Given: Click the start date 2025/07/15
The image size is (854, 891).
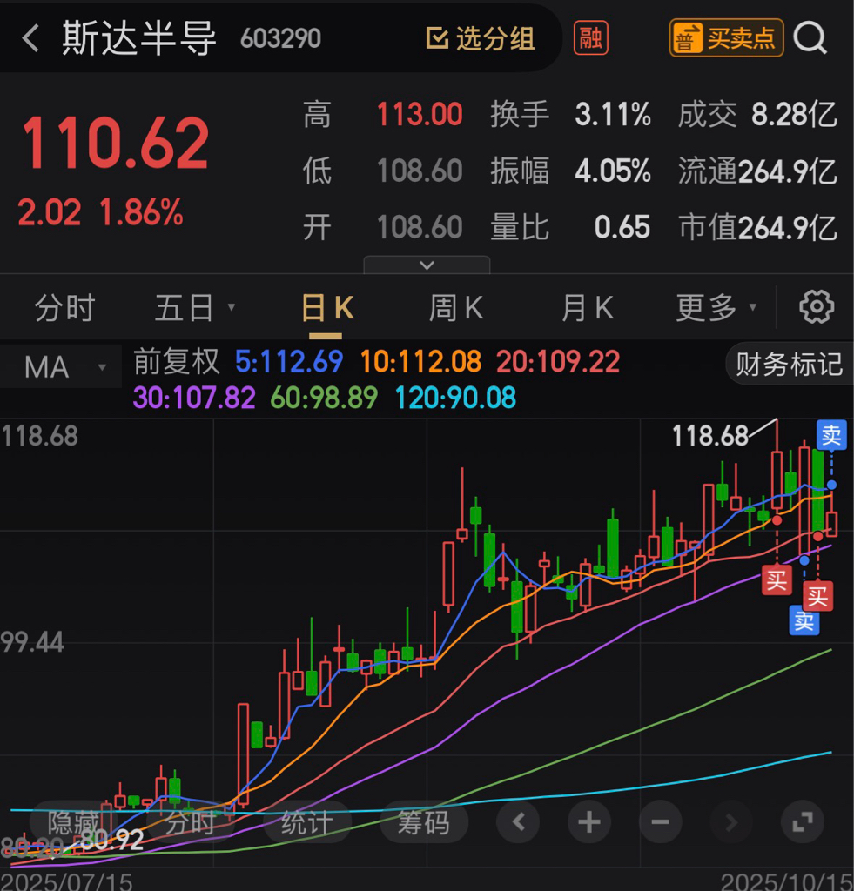Looking at the screenshot, I should click(67, 882).
